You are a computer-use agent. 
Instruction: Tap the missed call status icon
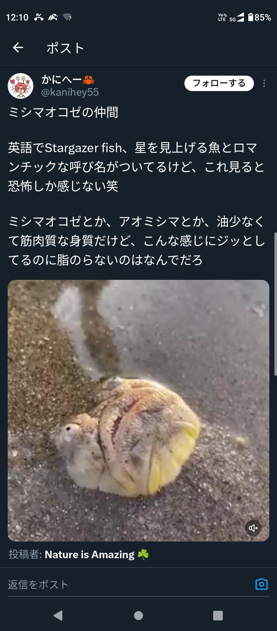39,17
